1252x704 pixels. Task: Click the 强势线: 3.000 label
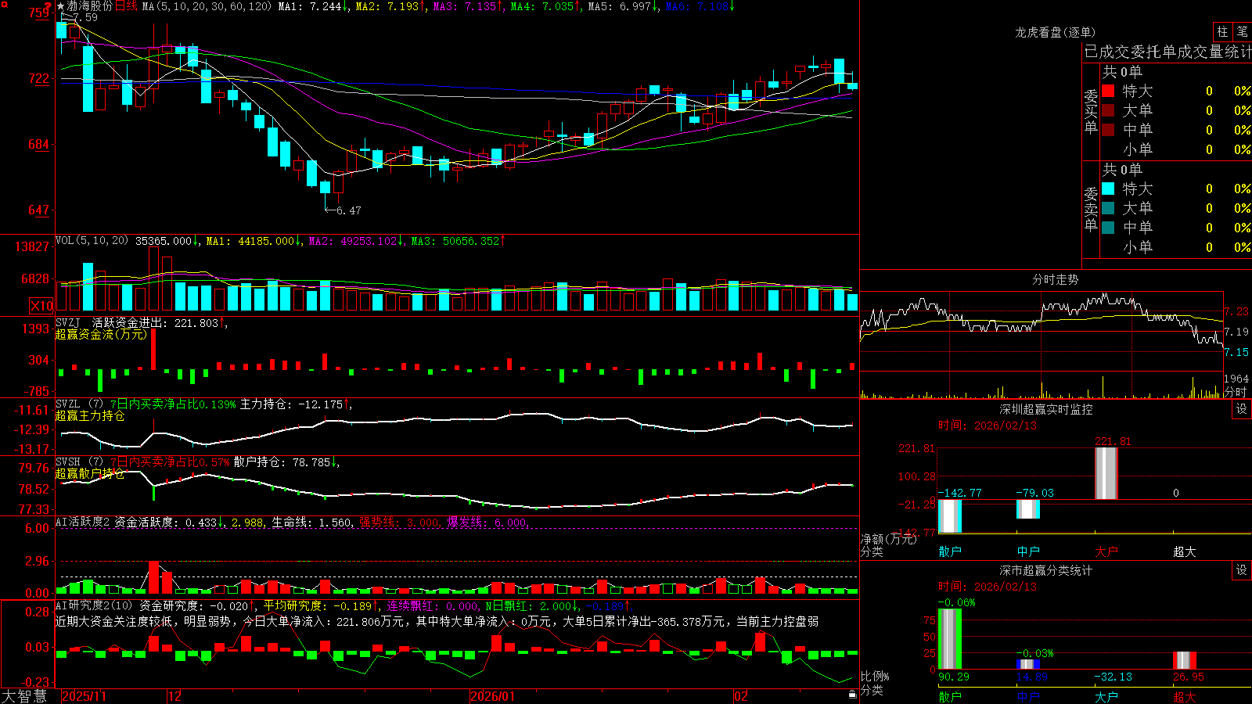(x=399, y=522)
